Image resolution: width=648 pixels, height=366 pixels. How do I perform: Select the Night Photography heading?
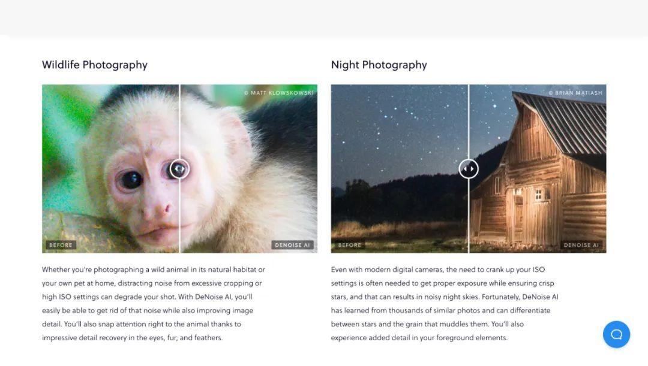(379, 65)
